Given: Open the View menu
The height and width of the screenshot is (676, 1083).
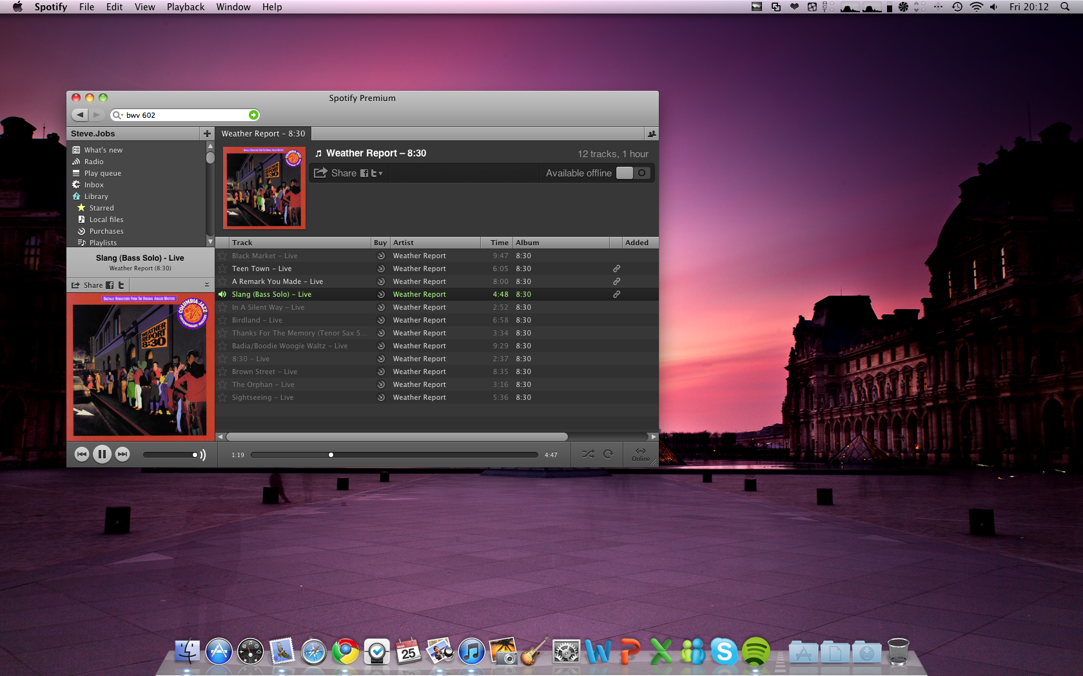Looking at the screenshot, I should click(145, 7).
